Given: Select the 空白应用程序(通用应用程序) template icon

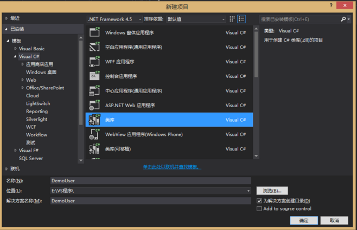Looking at the screenshot, I should point(94,47).
